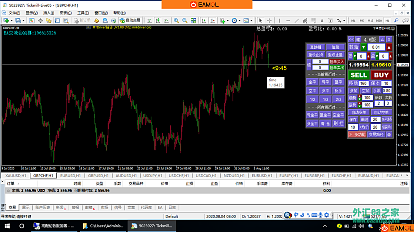Click the zoom out magnifier icon
The image size is (414, 232).
point(185,21)
